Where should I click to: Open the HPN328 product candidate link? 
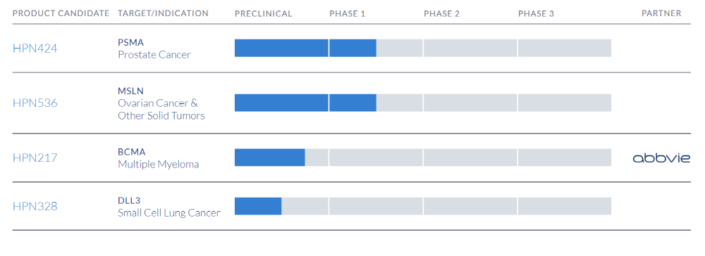tap(35, 206)
